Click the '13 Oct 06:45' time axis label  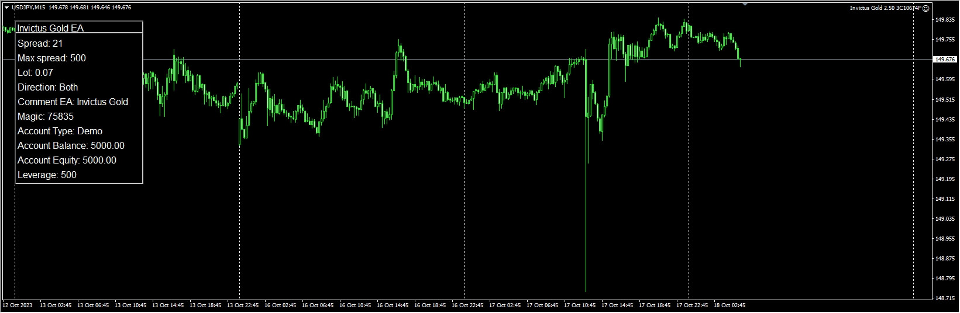pos(93,305)
